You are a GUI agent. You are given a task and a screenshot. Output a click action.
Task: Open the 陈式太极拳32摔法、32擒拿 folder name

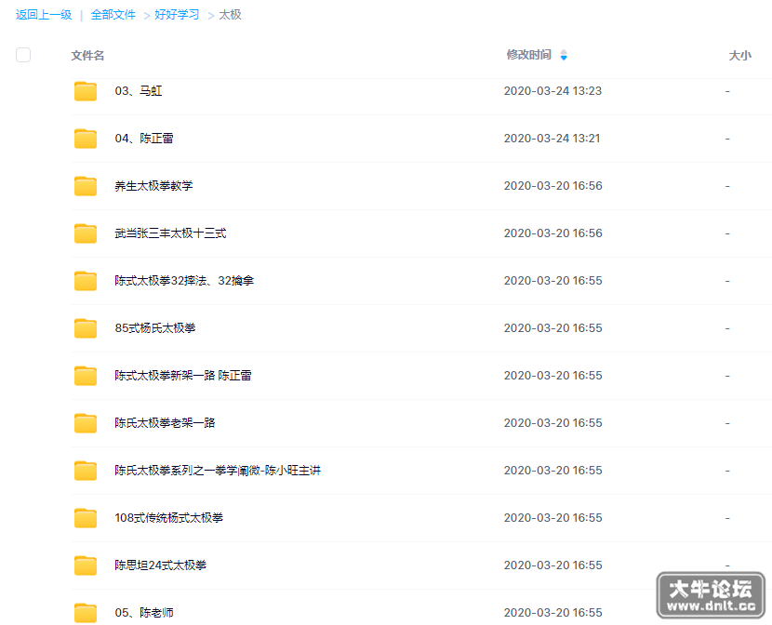[x=184, y=281]
